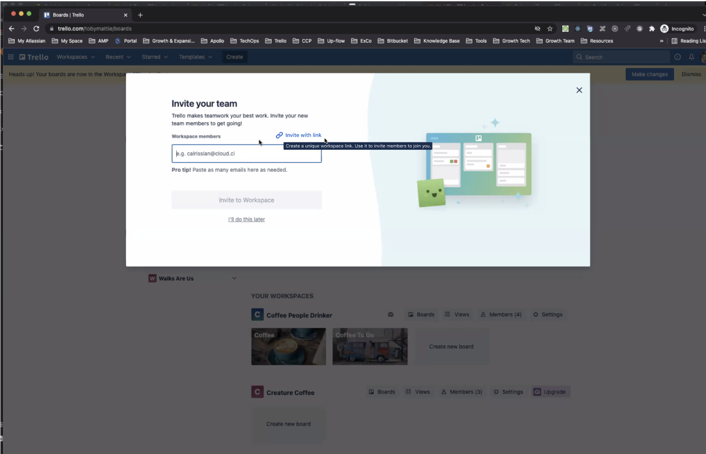Focus the Workspace members email field
This screenshot has height=454, width=706.
[246, 154]
